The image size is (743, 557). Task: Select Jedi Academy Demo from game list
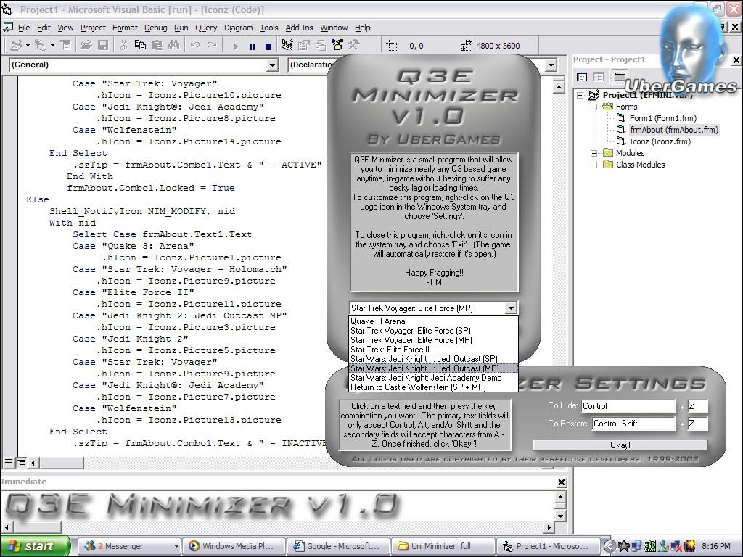425,378
